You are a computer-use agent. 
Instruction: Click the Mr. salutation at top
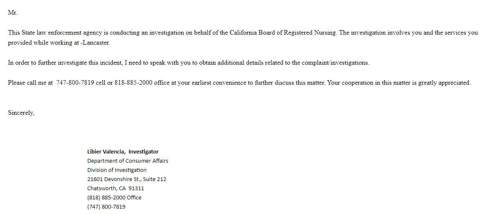point(13,13)
